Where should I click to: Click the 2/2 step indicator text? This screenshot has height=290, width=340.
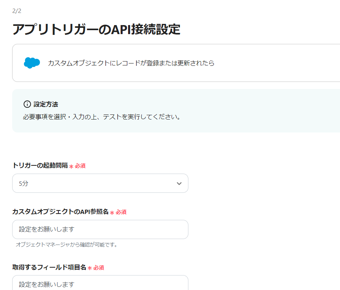point(17,11)
